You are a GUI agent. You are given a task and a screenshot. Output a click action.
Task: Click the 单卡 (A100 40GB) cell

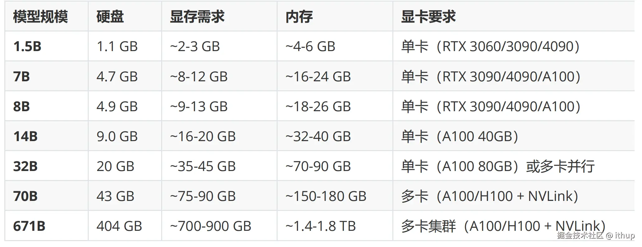[x=460, y=136]
